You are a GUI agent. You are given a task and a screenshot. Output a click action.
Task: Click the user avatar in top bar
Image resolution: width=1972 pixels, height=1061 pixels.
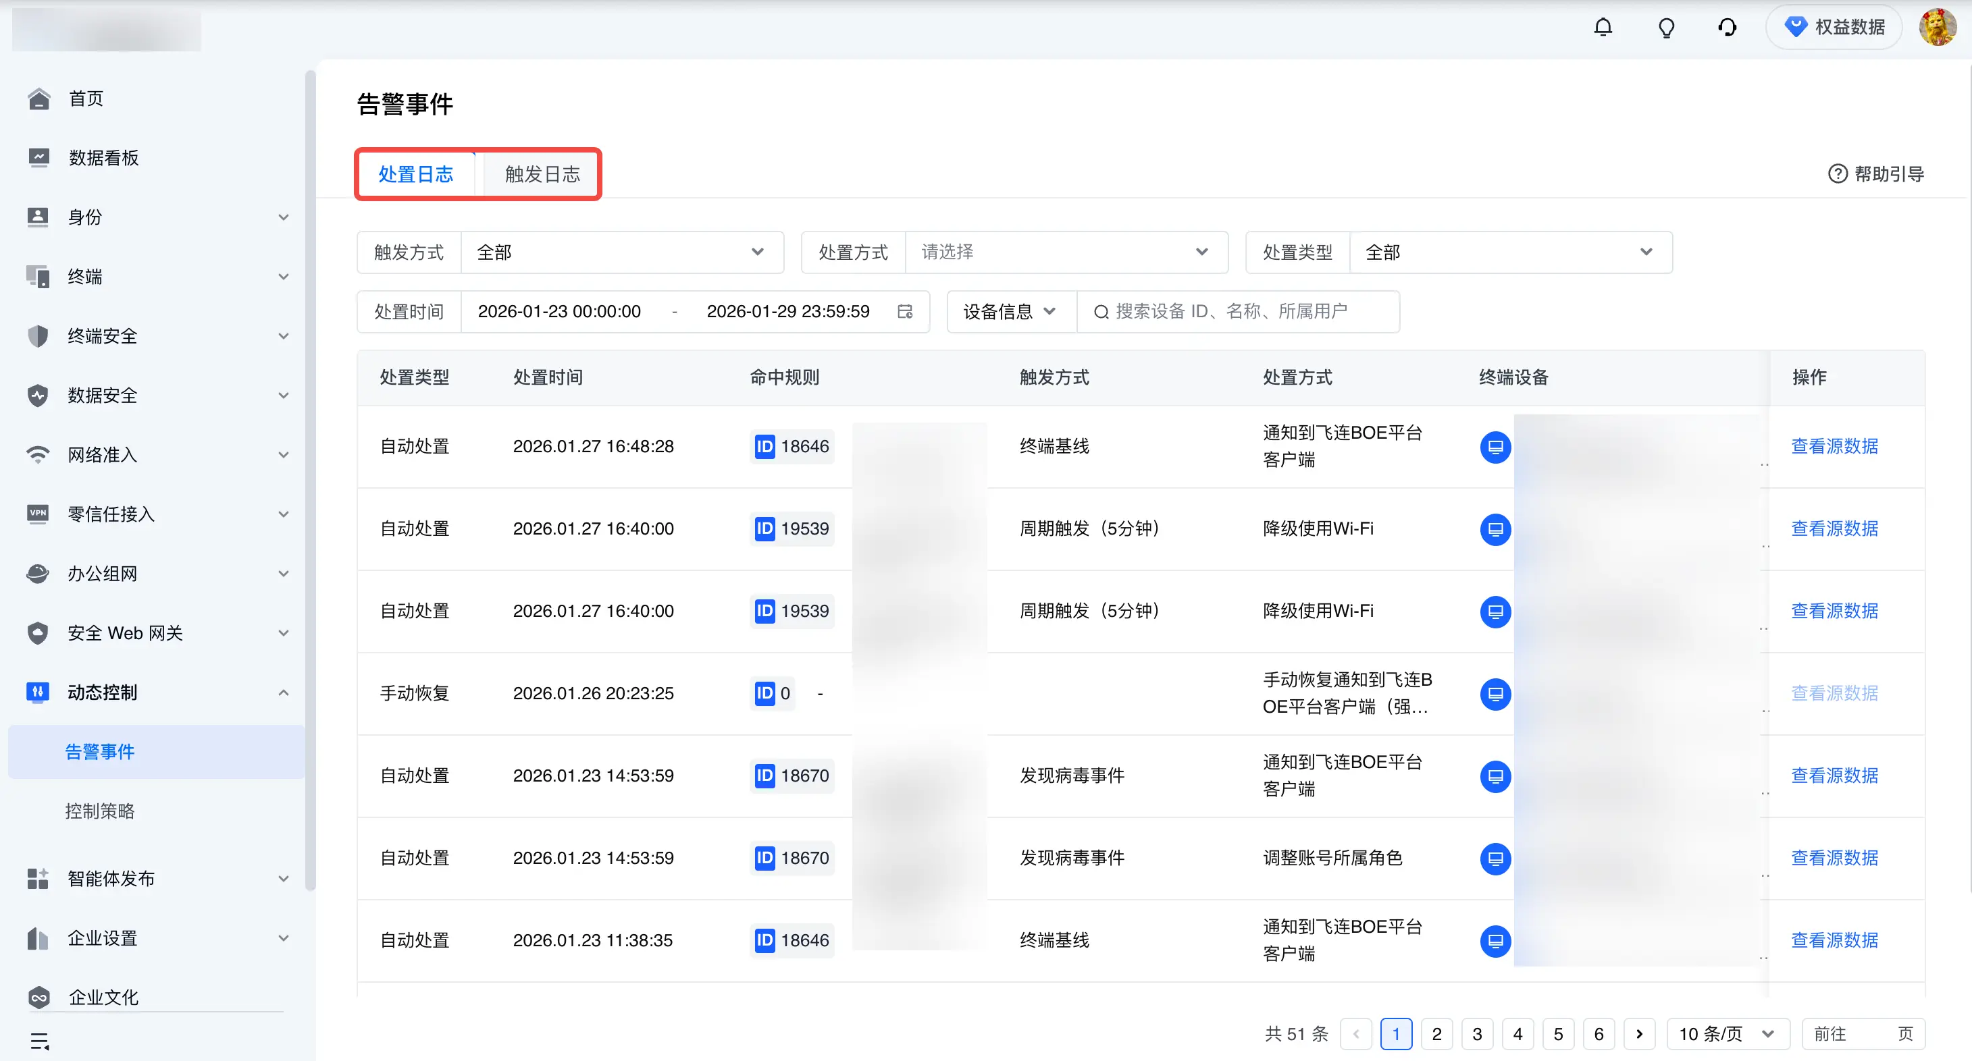tap(1938, 28)
